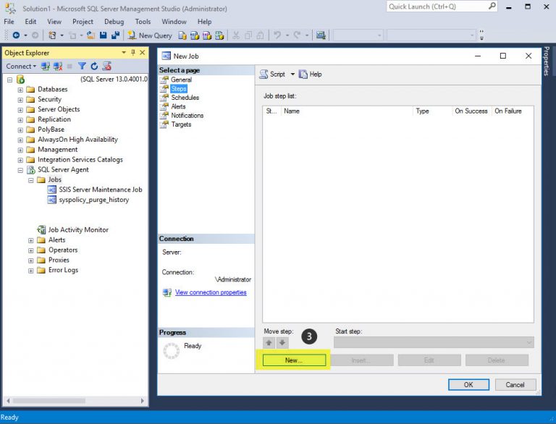Click the Disconnect icon in Object Explorer
Screen dimensions: 556x424
58,66
